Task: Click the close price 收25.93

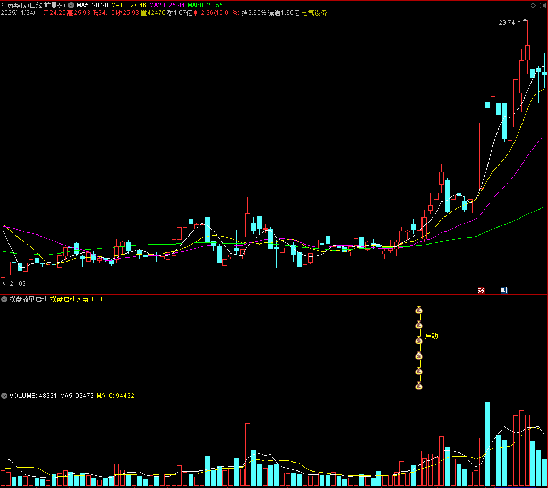Action: (127, 13)
